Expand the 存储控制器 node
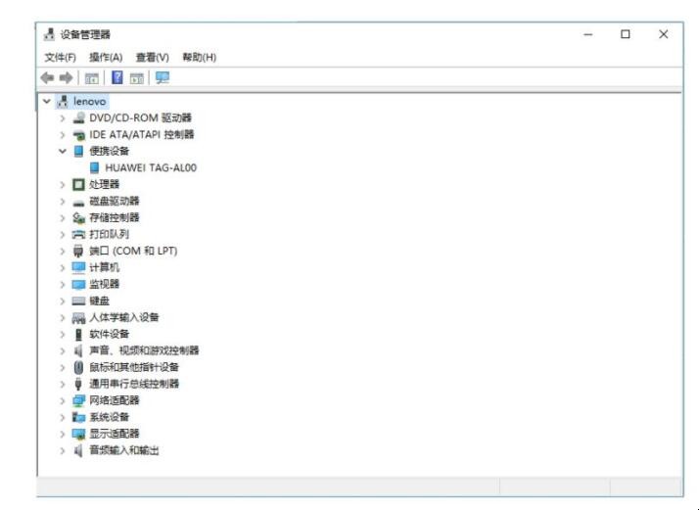The width and height of the screenshot is (699, 510). 63,218
